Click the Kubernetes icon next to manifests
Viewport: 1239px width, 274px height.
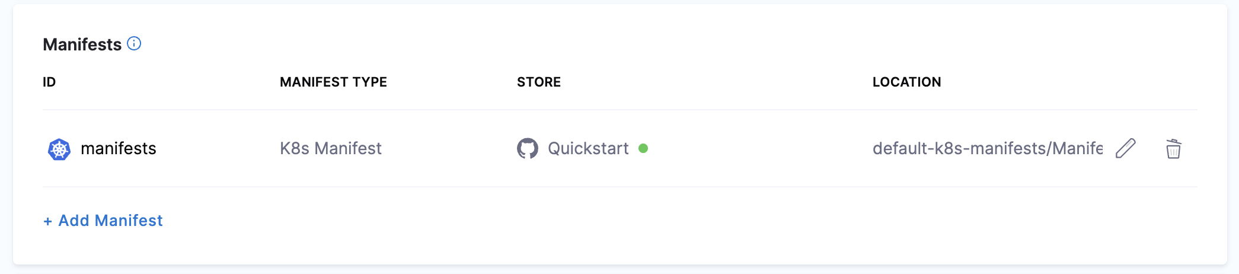point(59,149)
